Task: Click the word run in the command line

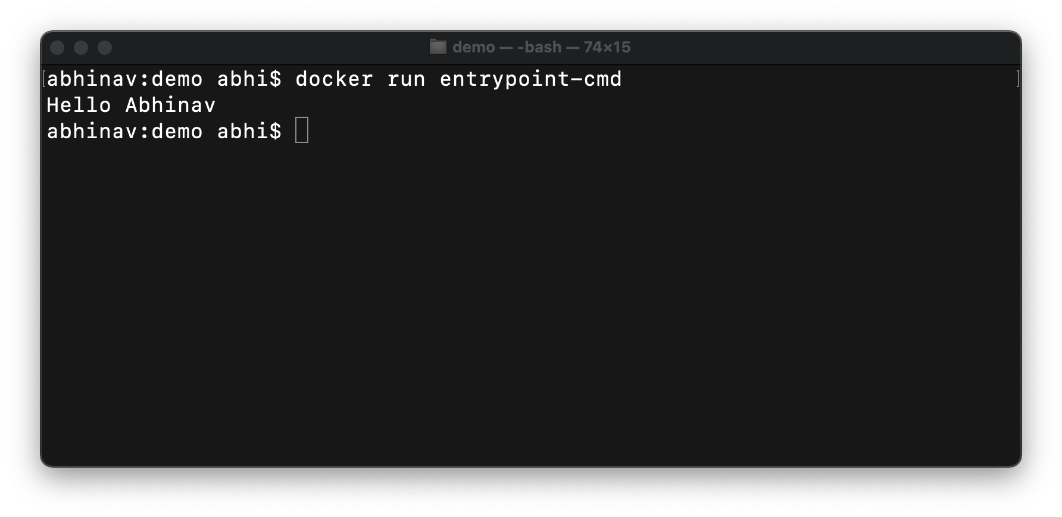Action: (x=406, y=79)
